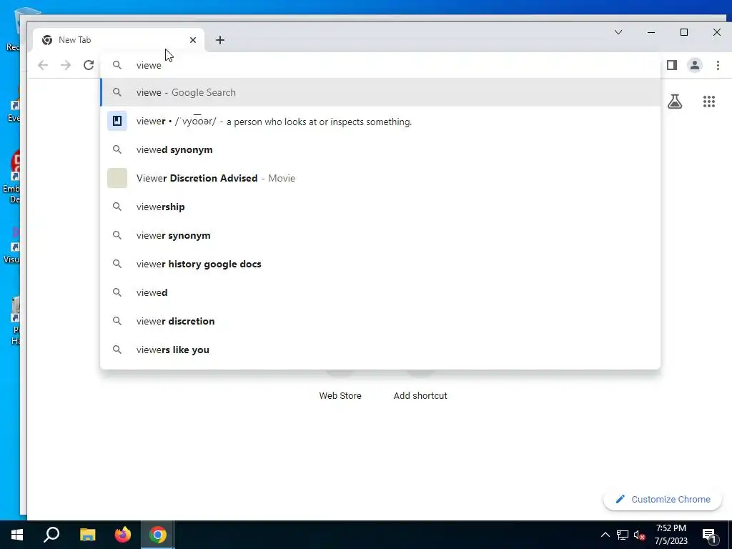
Task: Choose the viewer dictionary definition suggestion
Action: pos(380,122)
